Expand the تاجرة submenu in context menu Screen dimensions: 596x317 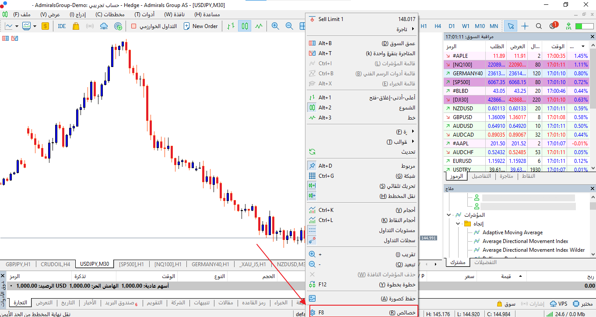pos(362,29)
